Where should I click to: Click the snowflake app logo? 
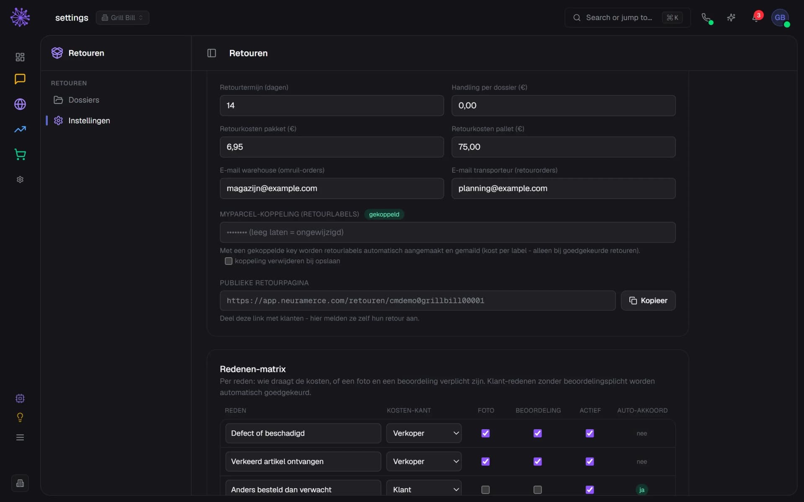click(20, 18)
